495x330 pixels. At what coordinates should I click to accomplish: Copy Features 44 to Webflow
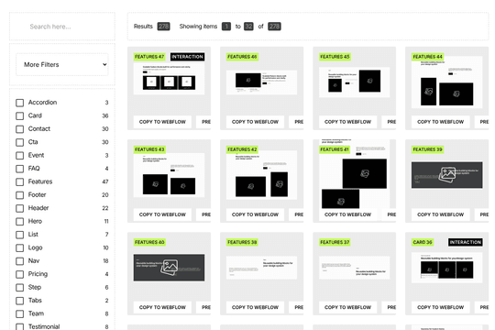pos(440,122)
